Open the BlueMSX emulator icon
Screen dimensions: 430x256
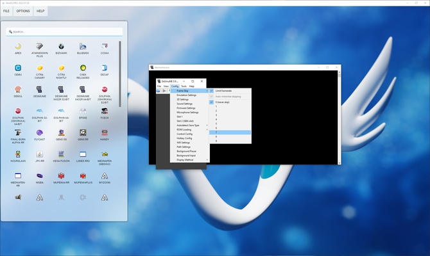(83, 46)
